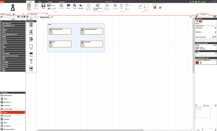Image resolution: width=217 pixels, height=131 pixels.
Task: Open the Documents designer
Action: coord(13,116)
